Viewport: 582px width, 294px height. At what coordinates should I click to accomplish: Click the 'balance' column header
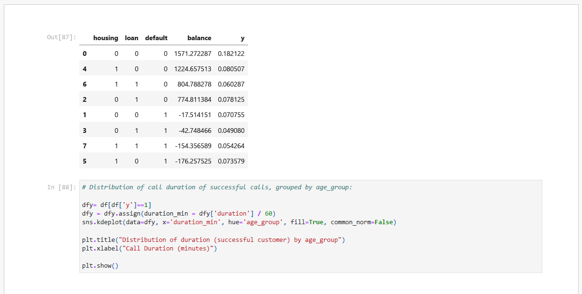point(199,38)
